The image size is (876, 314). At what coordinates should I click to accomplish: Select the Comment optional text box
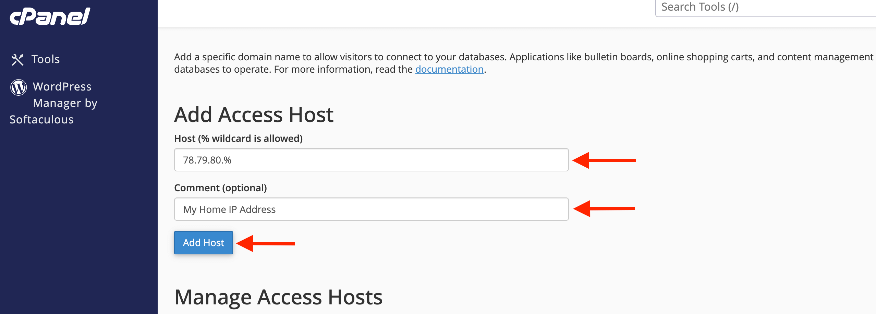[x=370, y=209]
